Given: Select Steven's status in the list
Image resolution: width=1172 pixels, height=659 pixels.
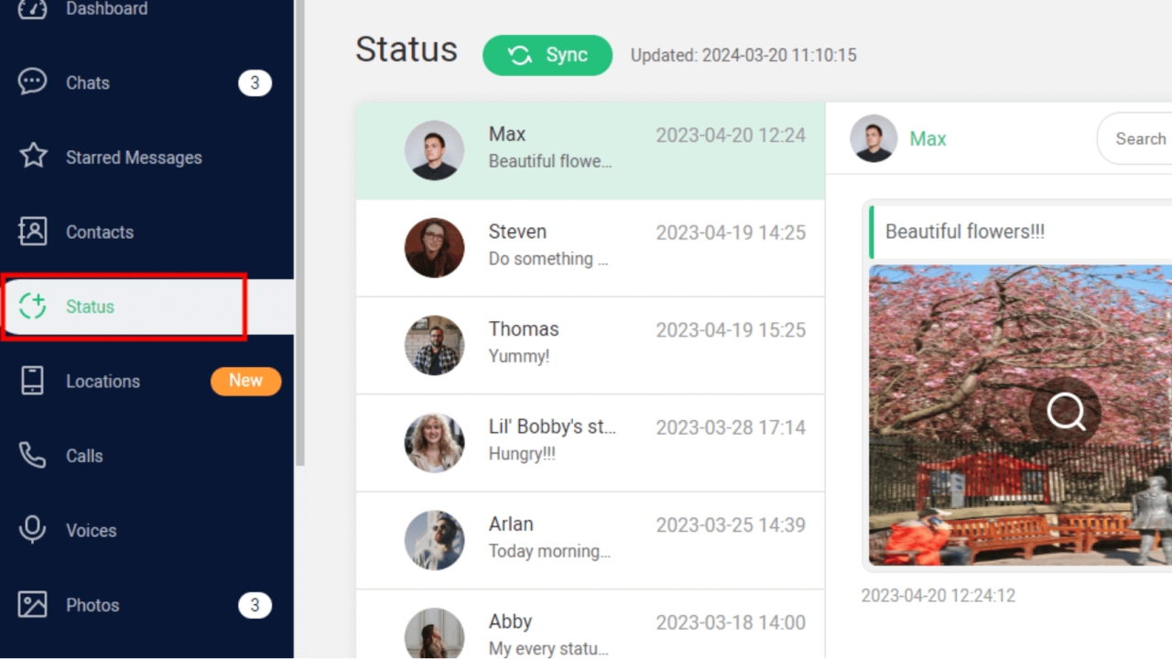Looking at the screenshot, I should 591,248.
